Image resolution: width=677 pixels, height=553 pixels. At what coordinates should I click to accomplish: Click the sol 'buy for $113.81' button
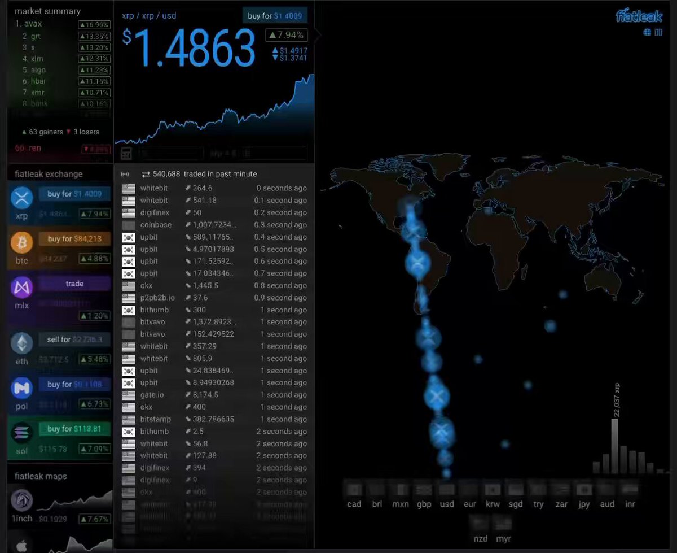pos(74,429)
